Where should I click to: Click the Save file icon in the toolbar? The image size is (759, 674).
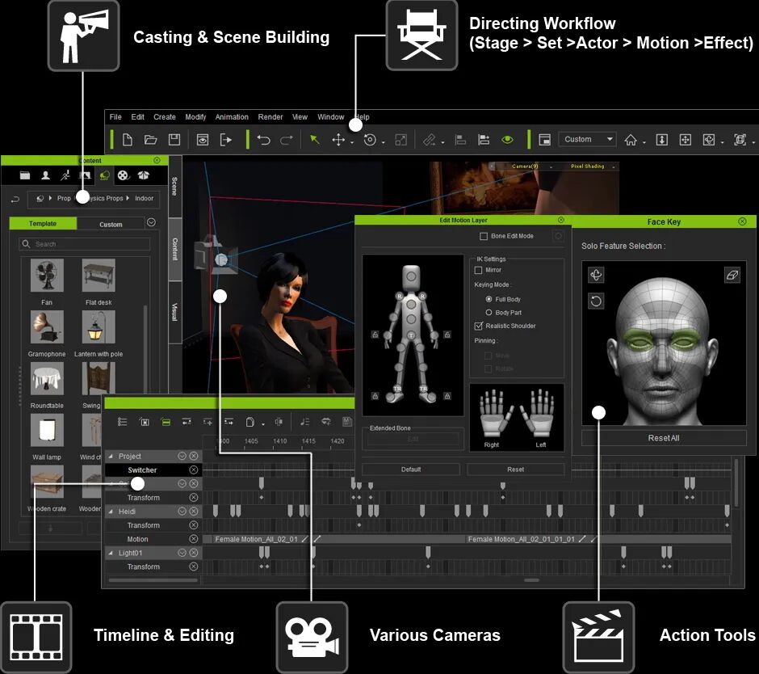coord(174,140)
